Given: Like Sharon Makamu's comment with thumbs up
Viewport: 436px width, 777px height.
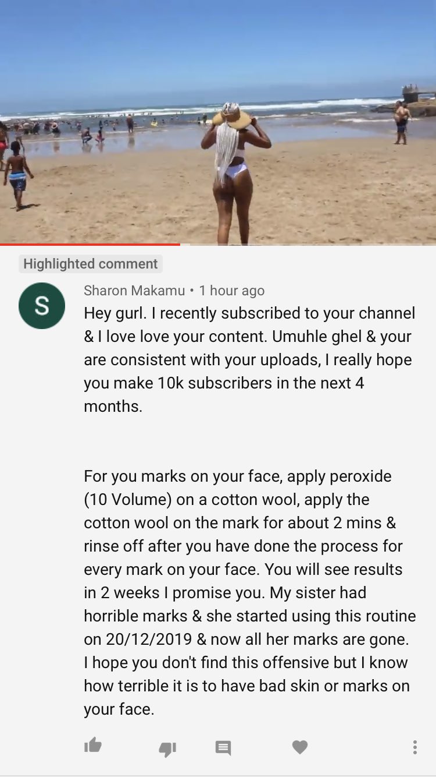Looking at the screenshot, I should 93,746.
